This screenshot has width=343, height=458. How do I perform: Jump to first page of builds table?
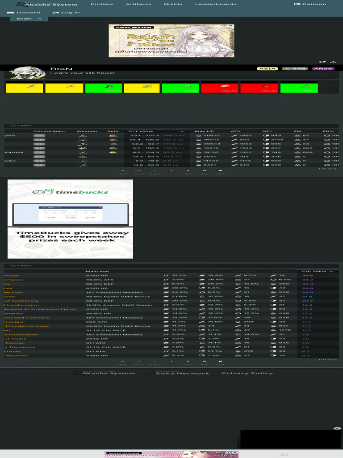122,171
